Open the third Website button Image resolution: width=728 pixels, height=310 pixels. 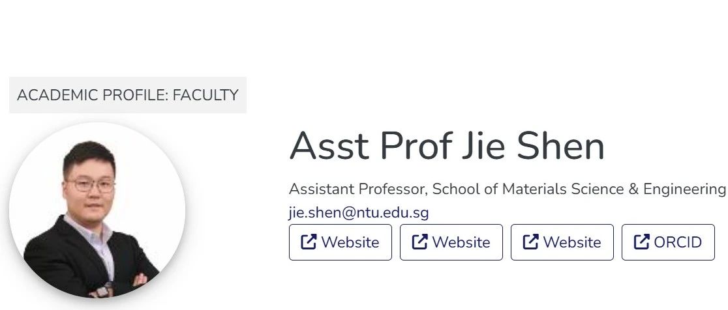click(x=562, y=242)
